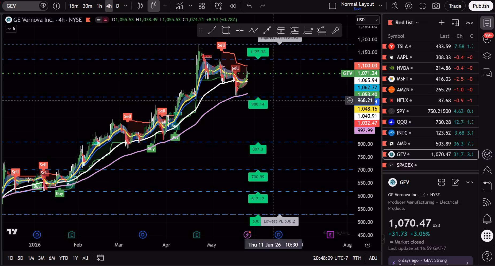Open the notifications bell sidebar icon
The image size is (495, 266).
tap(487, 219)
